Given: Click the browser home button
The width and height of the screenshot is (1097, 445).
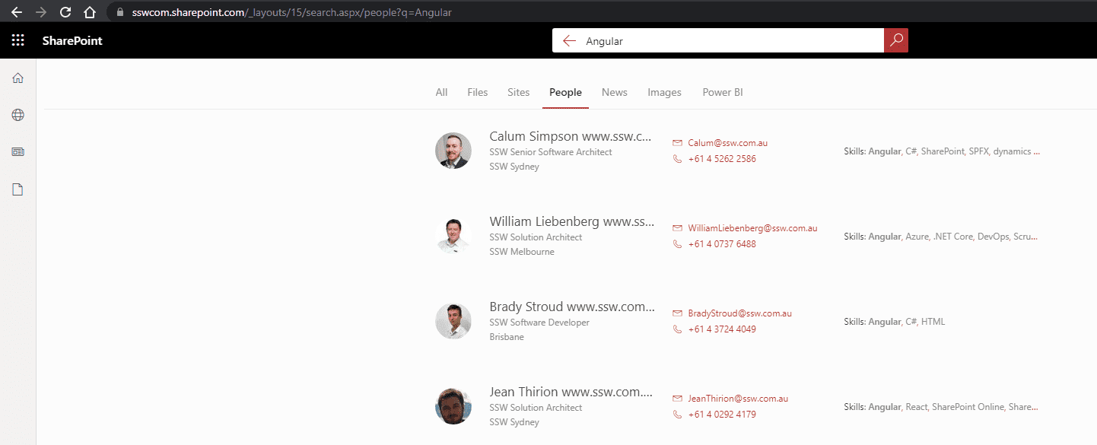Looking at the screenshot, I should [90, 12].
